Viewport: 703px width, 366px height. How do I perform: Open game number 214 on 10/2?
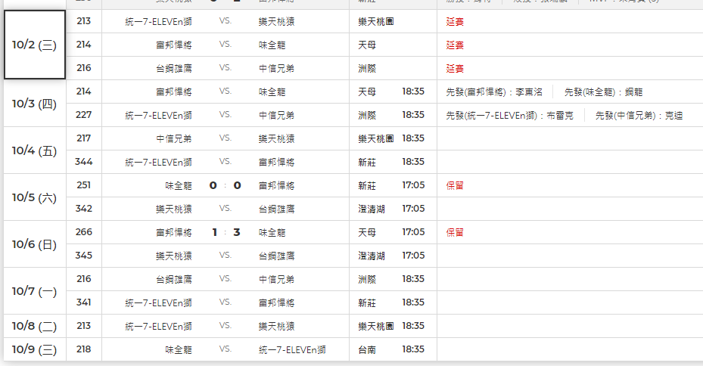pyautogui.click(x=84, y=45)
